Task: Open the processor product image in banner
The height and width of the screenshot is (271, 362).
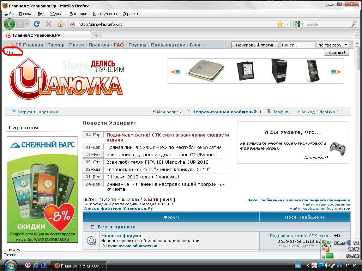Action: [206, 71]
